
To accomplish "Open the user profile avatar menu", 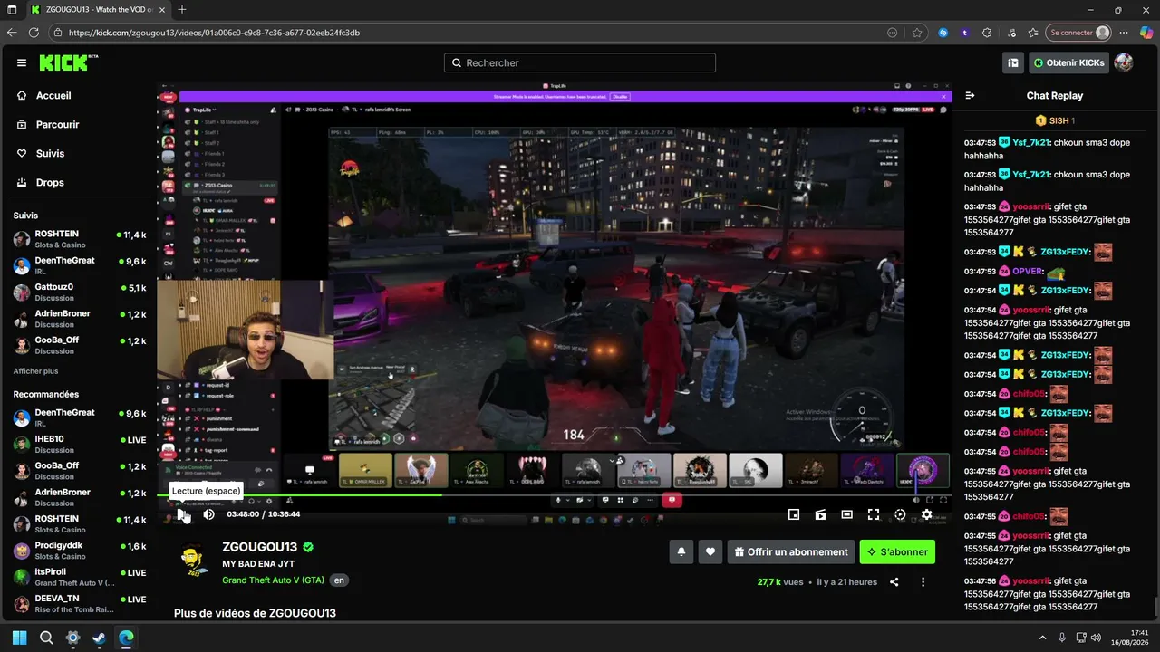I will tap(1124, 62).
